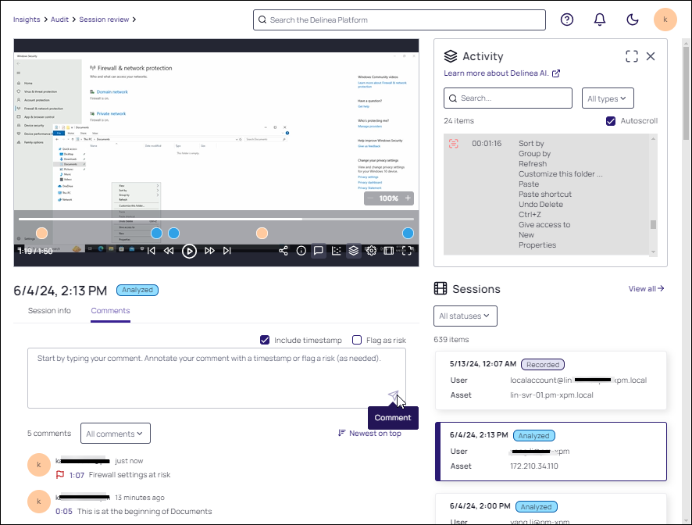This screenshot has width=692, height=525.
Task: Toggle the sessions film-strip icon in player
Action: coord(388,251)
